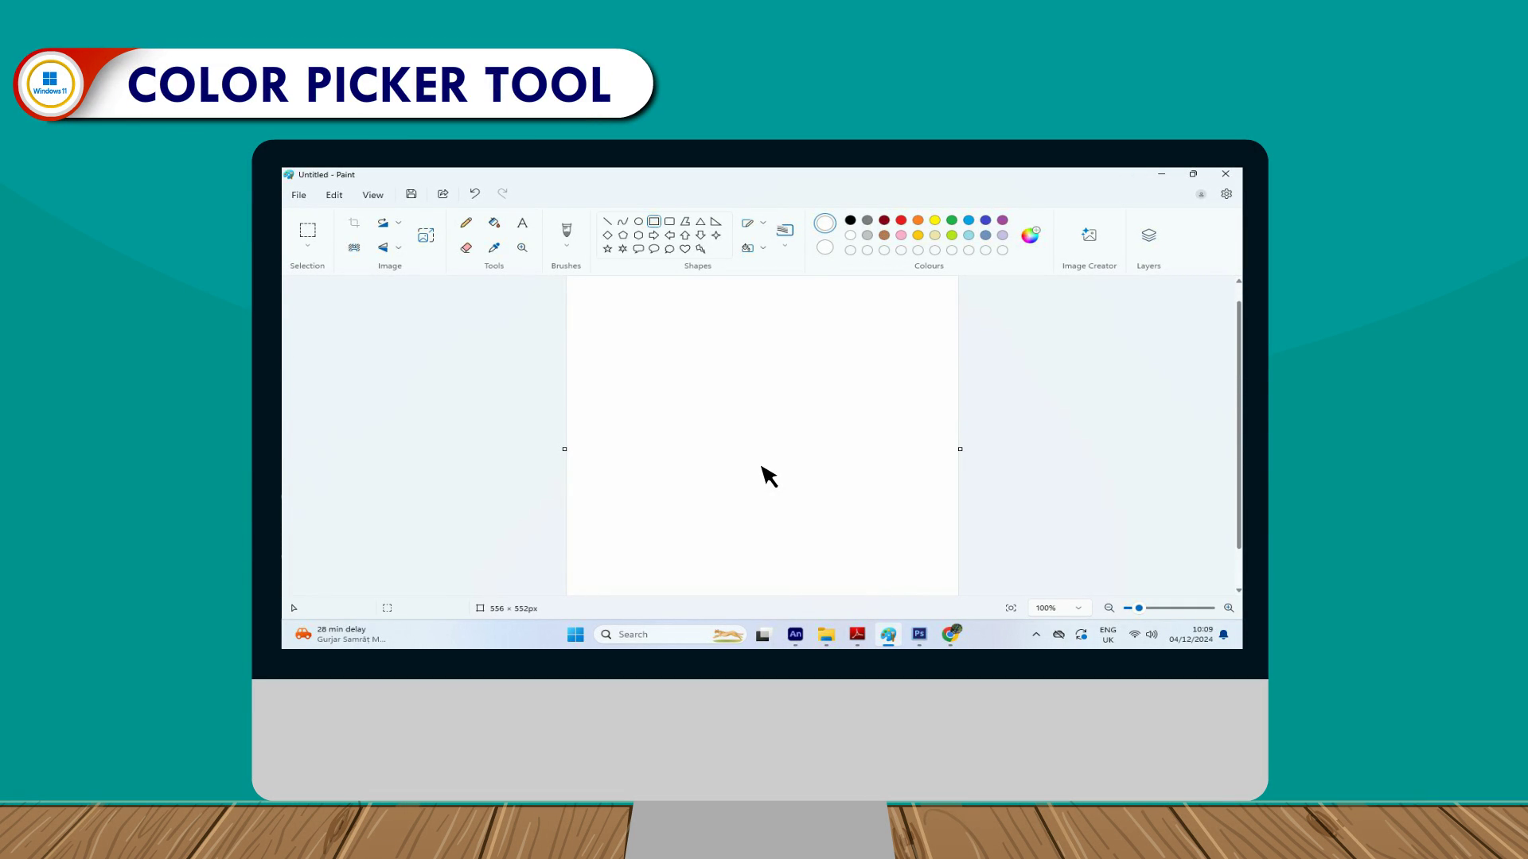The width and height of the screenshot is (1528, 859).
Task: Open the View menu
Action: (372, 195)
